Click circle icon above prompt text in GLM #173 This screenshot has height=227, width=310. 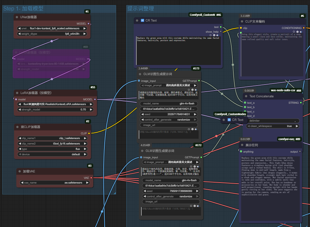(189, 90)
